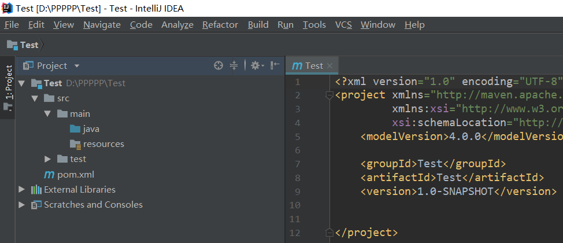This screenshot has width=563, height=243.
Task: Open the Project view dropdown
Action: coord(76,66)
